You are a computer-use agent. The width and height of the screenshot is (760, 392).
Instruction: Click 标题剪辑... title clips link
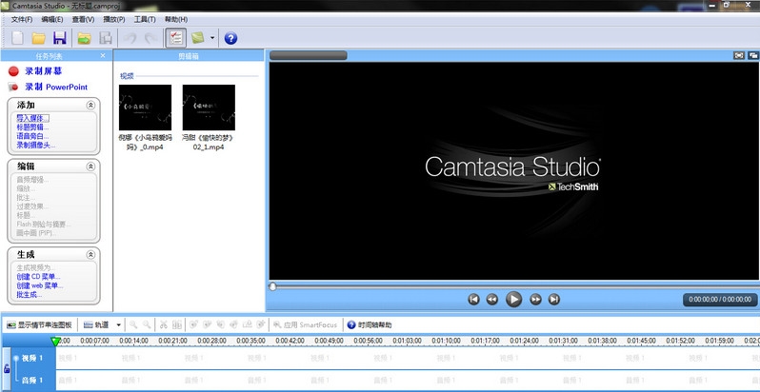click(32, 127)
